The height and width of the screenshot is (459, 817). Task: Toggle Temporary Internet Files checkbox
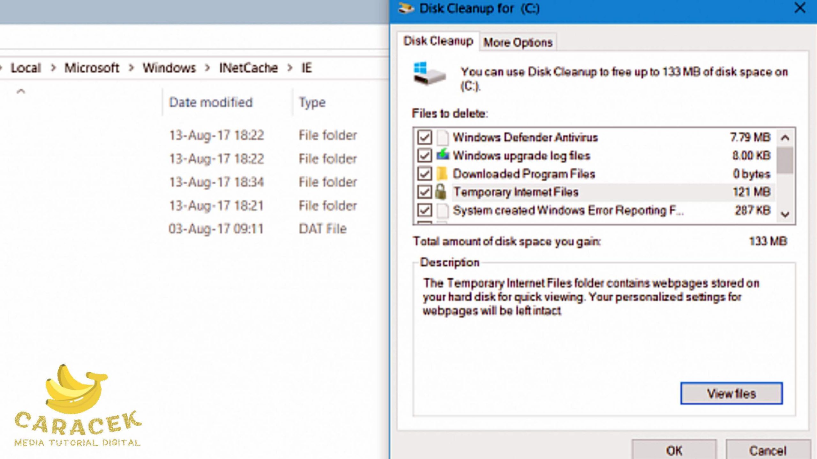424,192
